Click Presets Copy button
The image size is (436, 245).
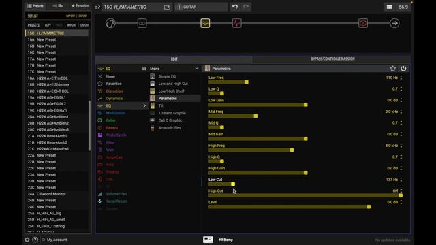click(x=48, y=25)
